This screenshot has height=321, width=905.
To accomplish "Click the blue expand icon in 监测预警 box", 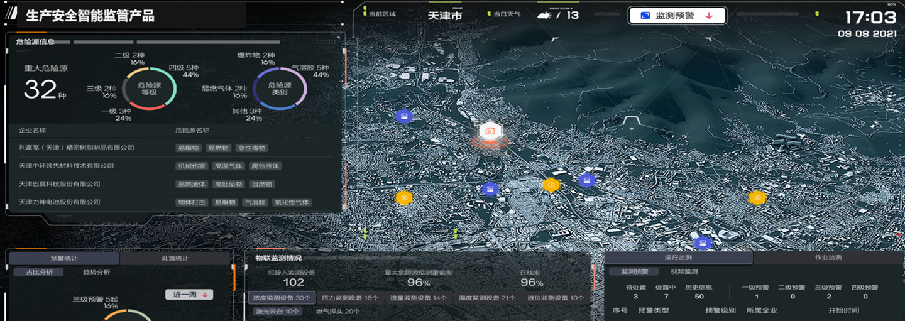I will (645, 16).
